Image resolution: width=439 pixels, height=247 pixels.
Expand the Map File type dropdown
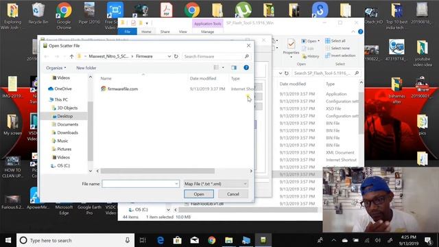(245, 184)
